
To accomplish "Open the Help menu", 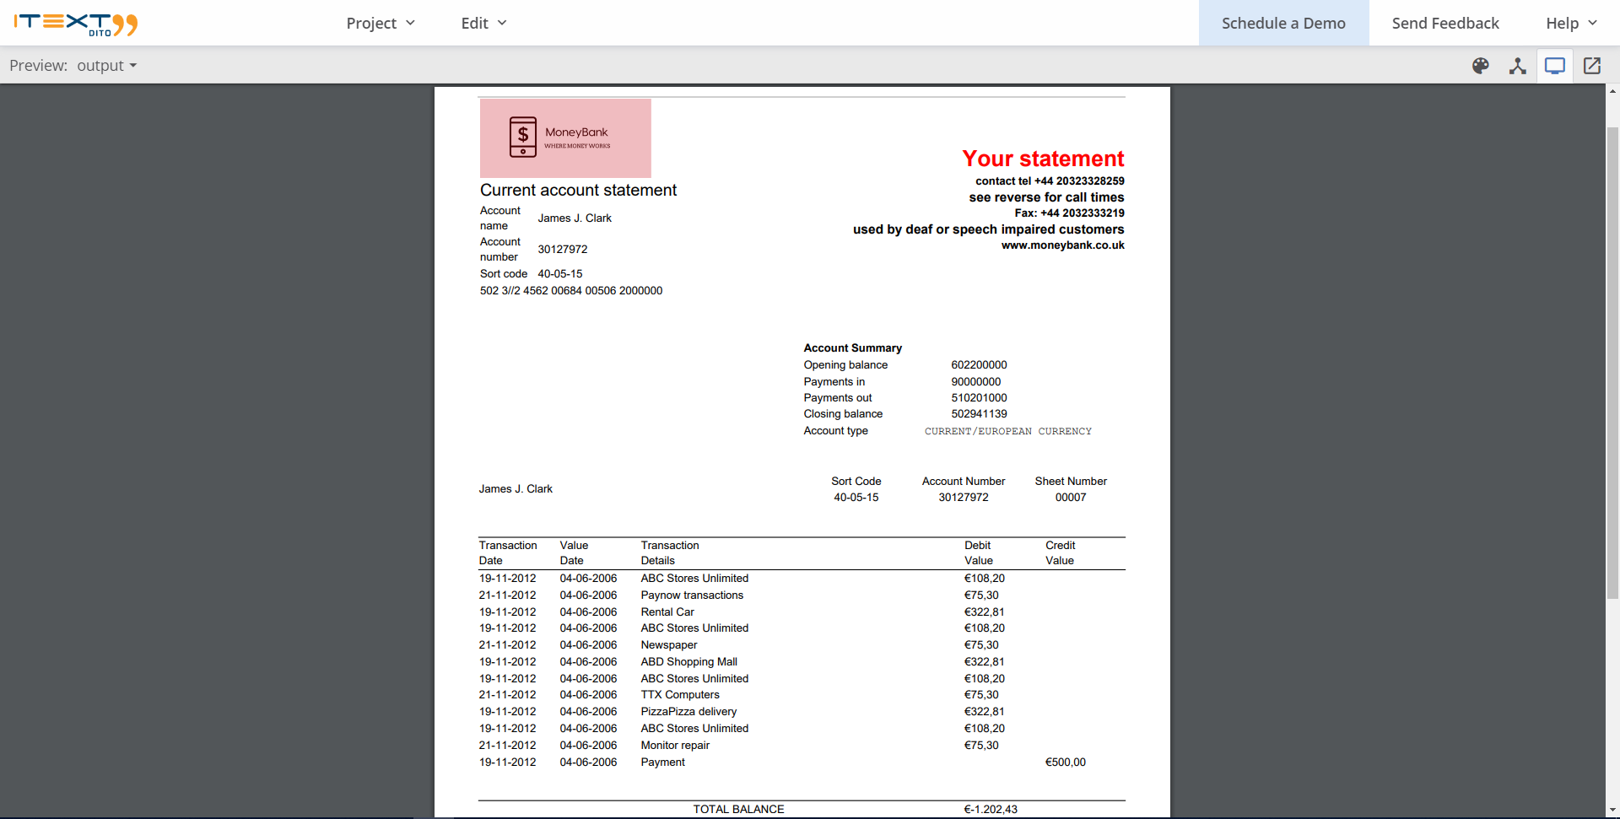I will point(1561,23).
